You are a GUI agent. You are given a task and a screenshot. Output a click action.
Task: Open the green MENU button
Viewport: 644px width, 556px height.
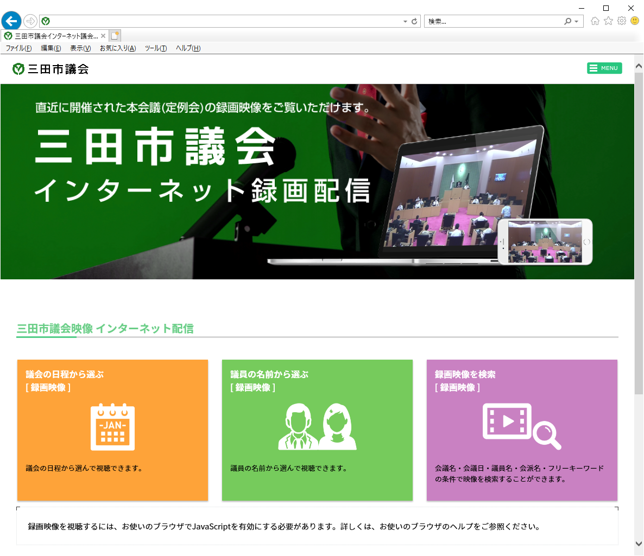click(604, 68)
